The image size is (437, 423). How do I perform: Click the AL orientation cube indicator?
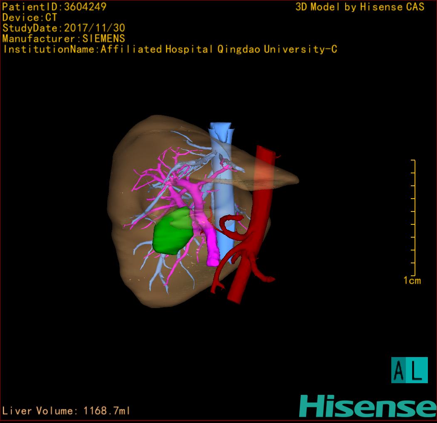point(410,370)
